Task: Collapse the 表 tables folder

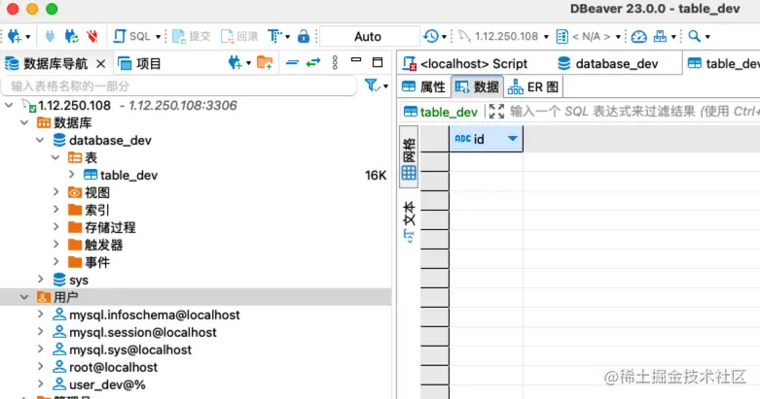Action: [x=55, y=157]
